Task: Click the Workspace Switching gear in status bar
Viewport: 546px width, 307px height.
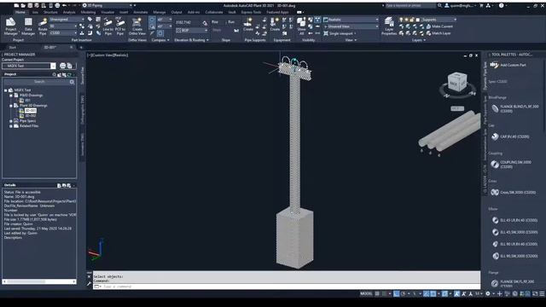Action: tap(488, 293)
